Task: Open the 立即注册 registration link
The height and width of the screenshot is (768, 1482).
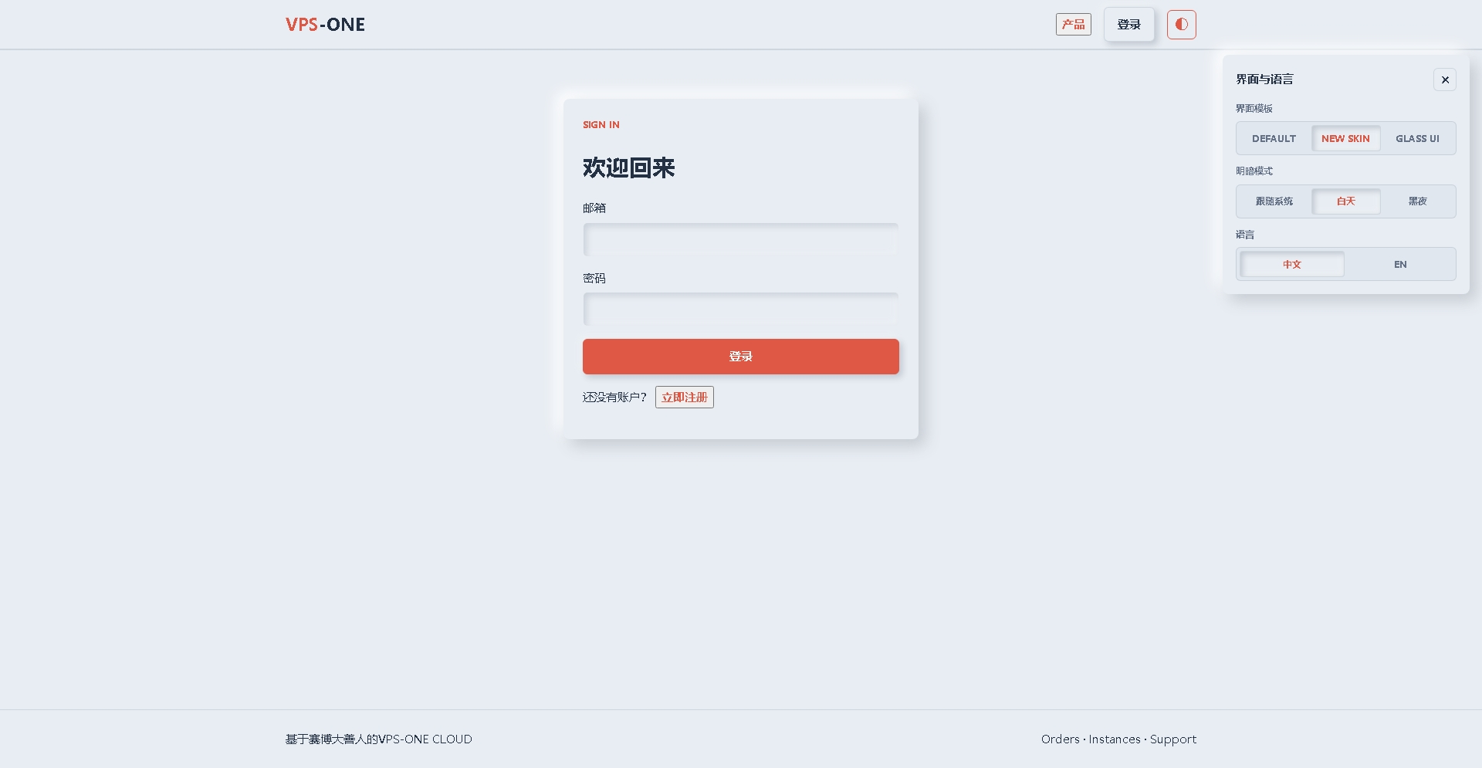Action: [684, 398]
